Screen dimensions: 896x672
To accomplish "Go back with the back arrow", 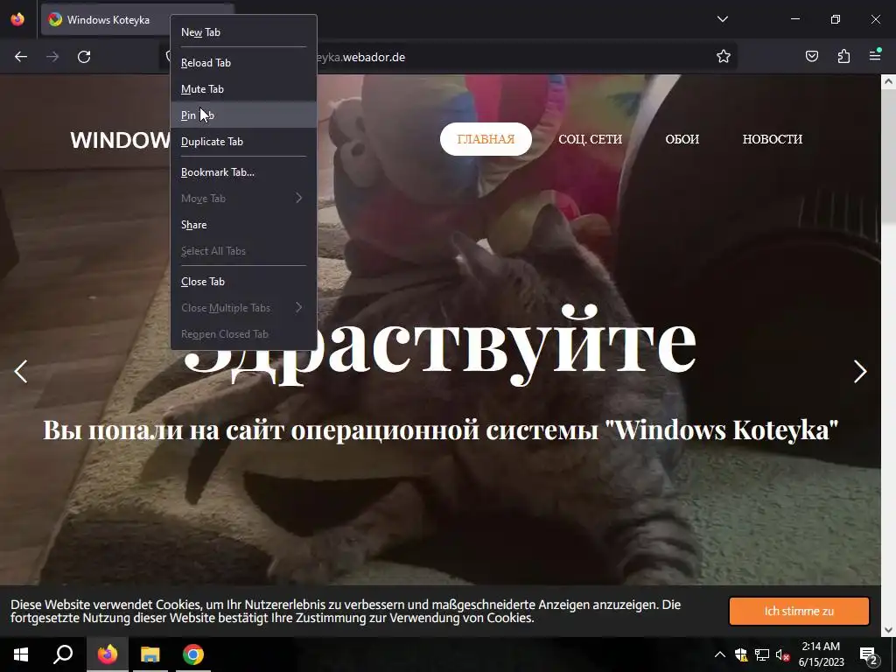I will pos(21,57).
